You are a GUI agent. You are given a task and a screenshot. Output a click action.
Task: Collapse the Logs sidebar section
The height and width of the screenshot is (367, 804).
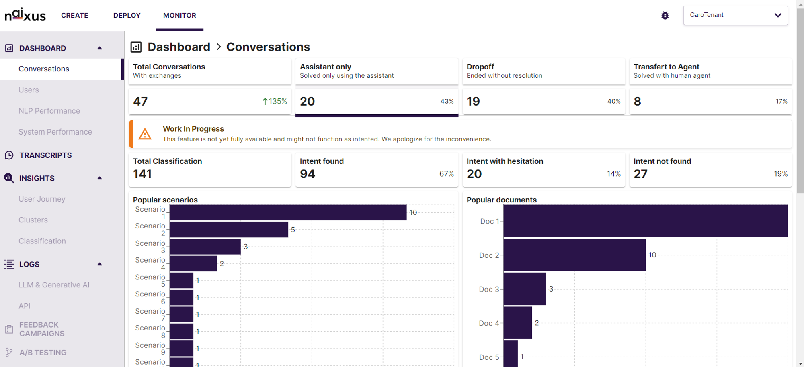point(100,264)
